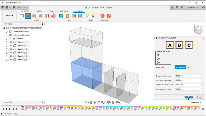This screenshot has height=116, width=206.
Task: Select radio button C for join type
Action: 158,62
